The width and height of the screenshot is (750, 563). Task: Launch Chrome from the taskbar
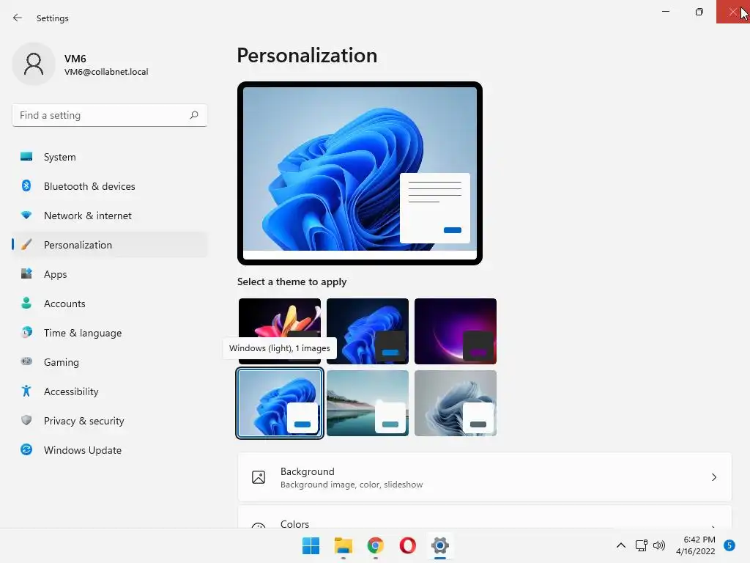pyautogui.click(x=376, y=545)
